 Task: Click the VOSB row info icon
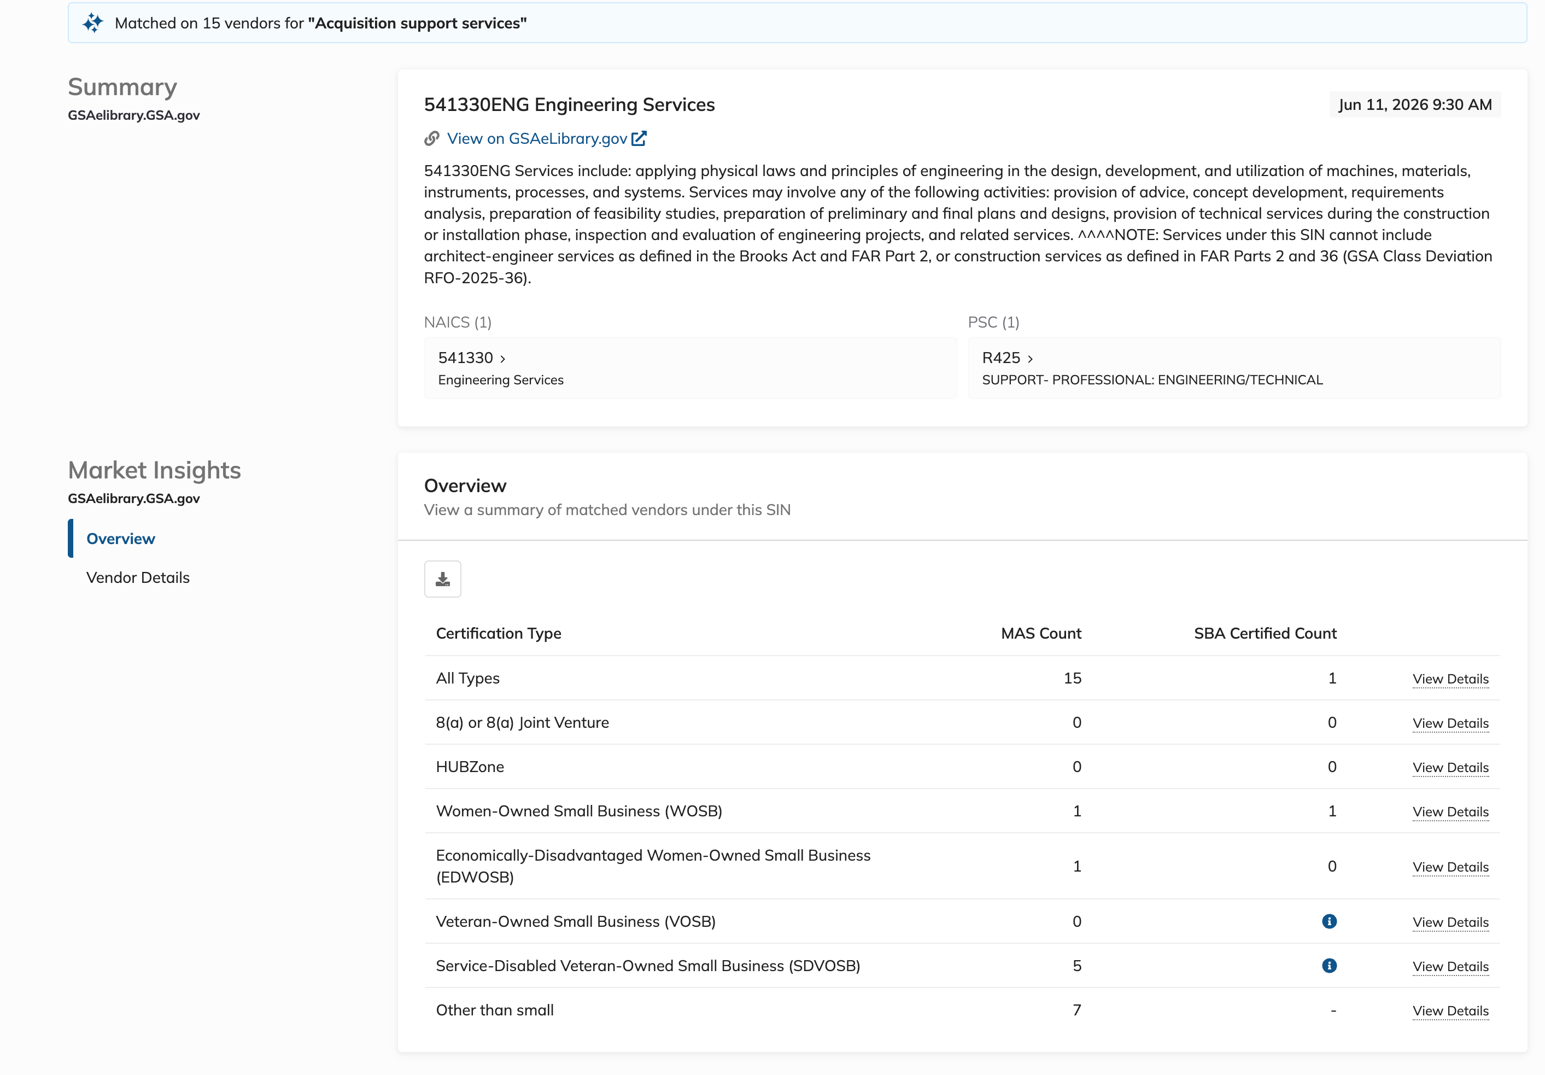coord(1329,921)
